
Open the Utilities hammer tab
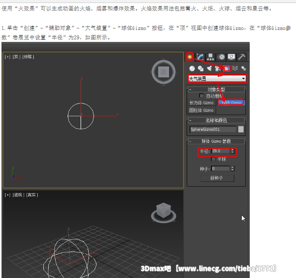[242, 57]
